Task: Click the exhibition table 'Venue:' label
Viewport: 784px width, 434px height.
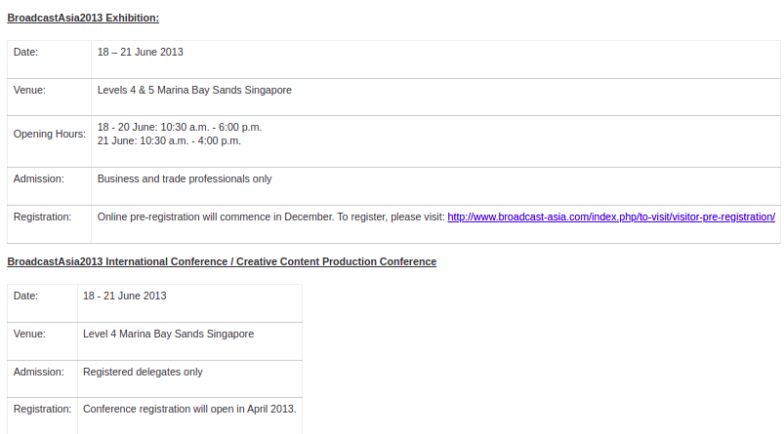Action: 29,90
